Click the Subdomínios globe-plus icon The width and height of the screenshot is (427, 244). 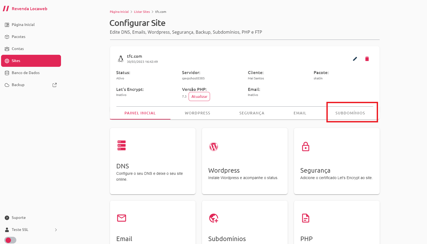point(213,218)
